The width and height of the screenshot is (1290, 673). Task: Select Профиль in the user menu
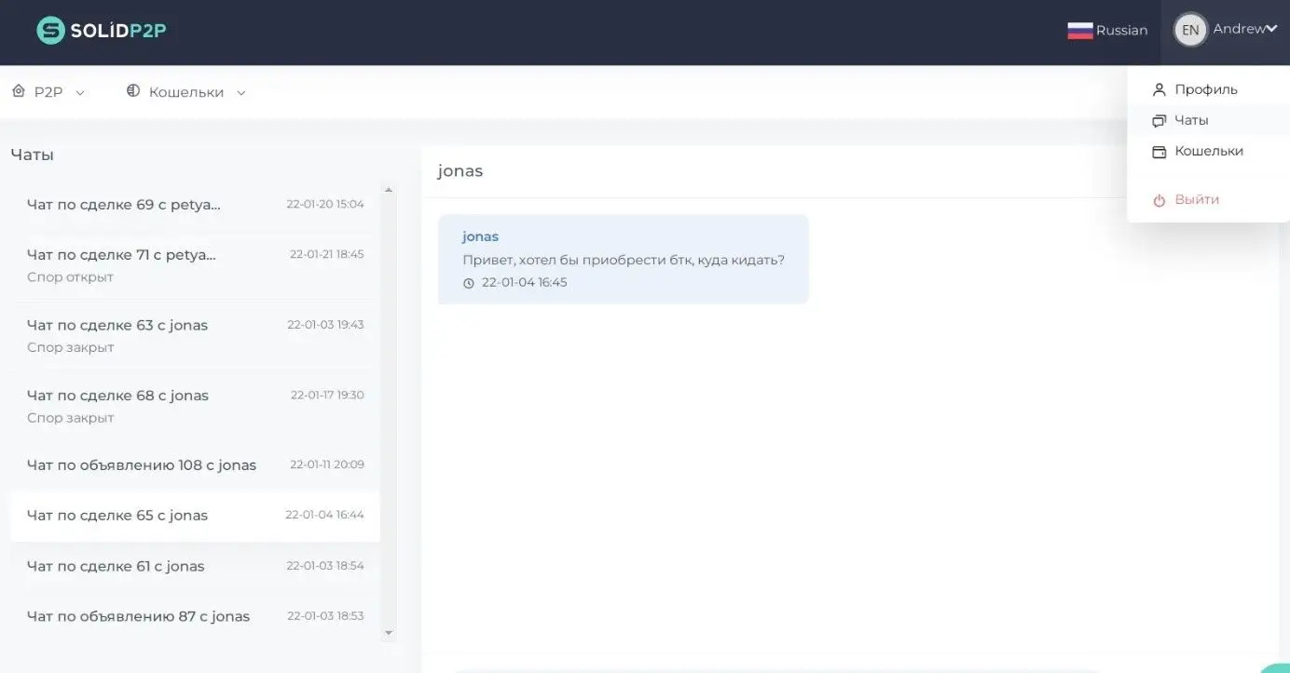coord(1205,89)
